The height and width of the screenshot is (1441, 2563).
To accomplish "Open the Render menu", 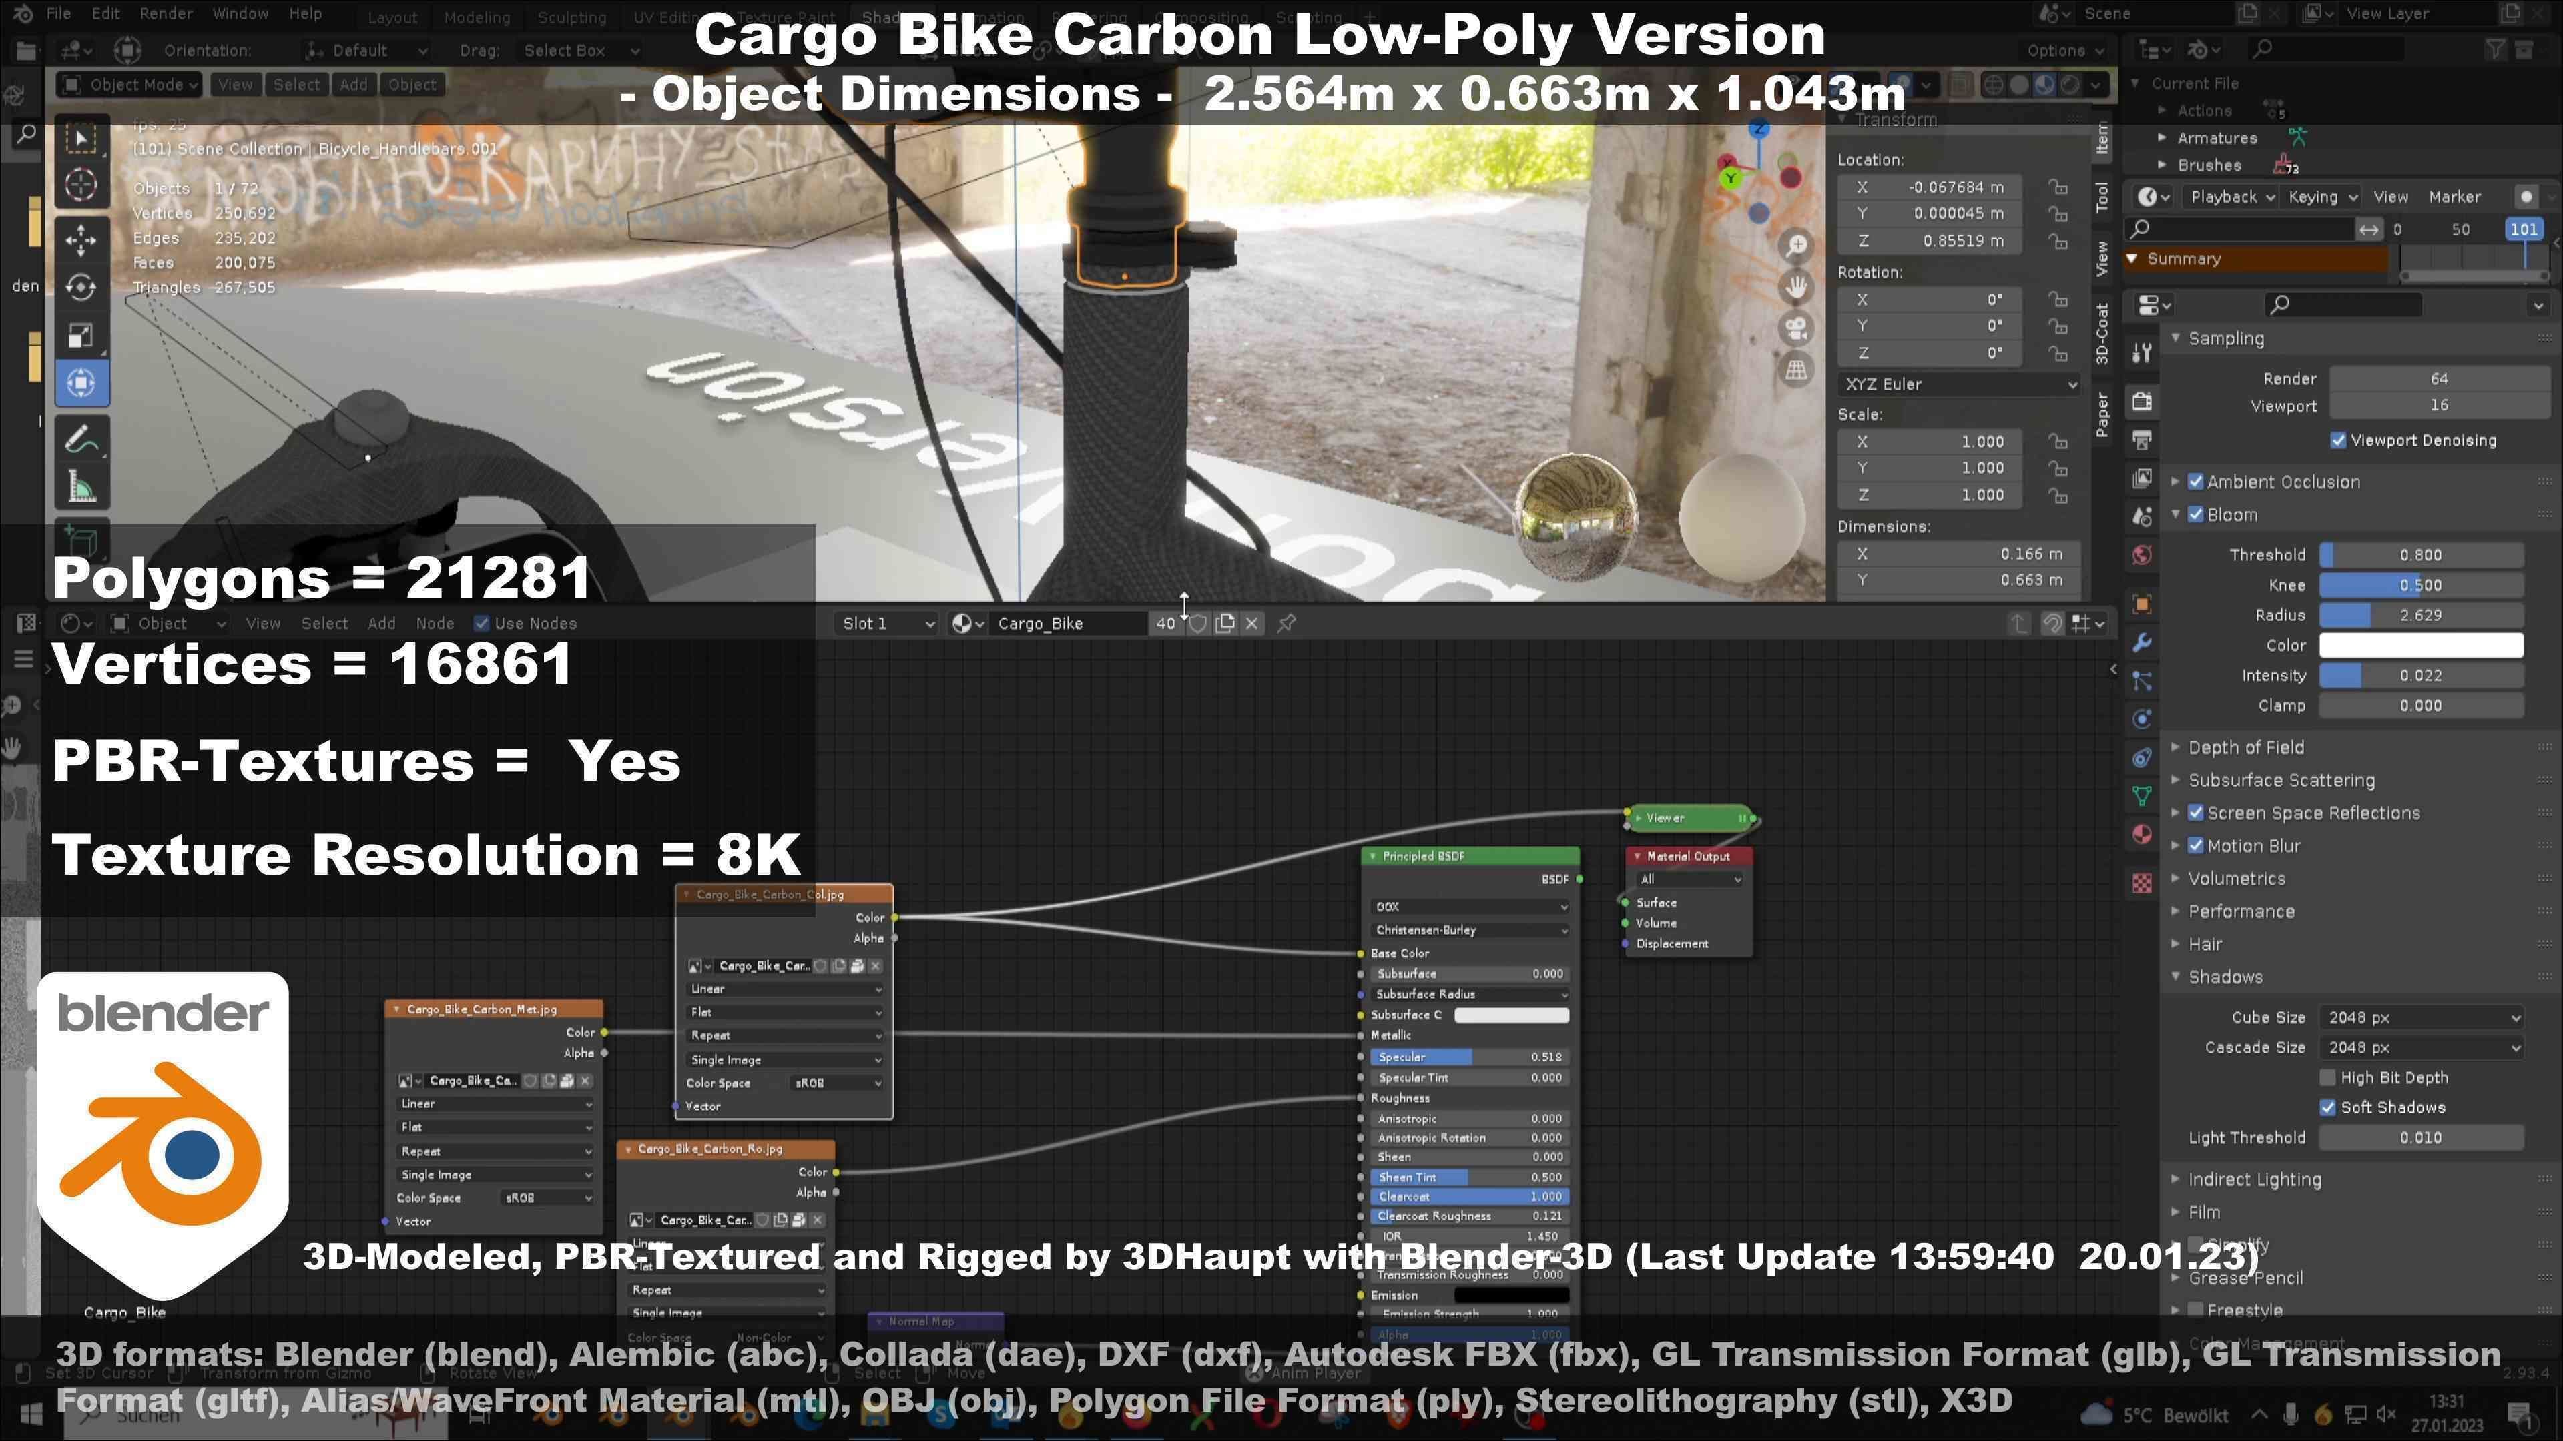I will pyautogui.click(x=165, y=14).
